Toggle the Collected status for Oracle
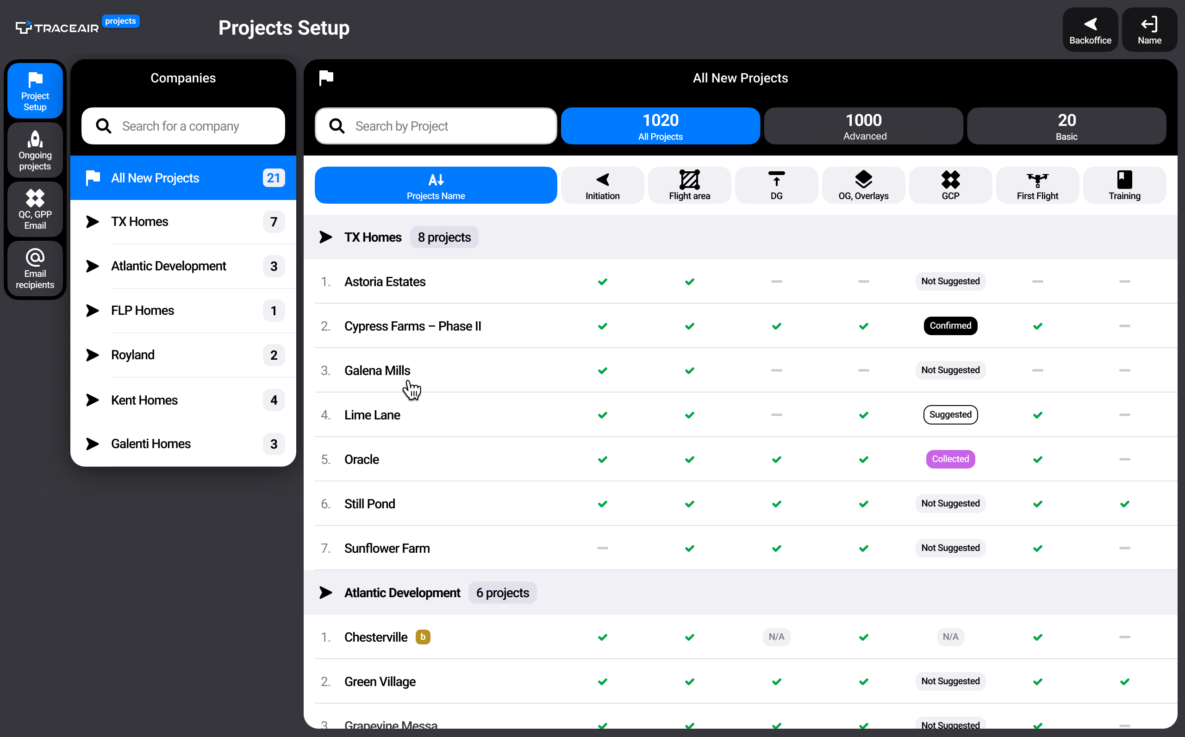This screenshot has width=1185, height=737. pyautogui.click(x=950, y=459)
